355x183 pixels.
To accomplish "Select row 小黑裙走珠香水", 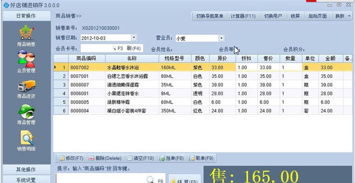I will (x=203, y=93).
